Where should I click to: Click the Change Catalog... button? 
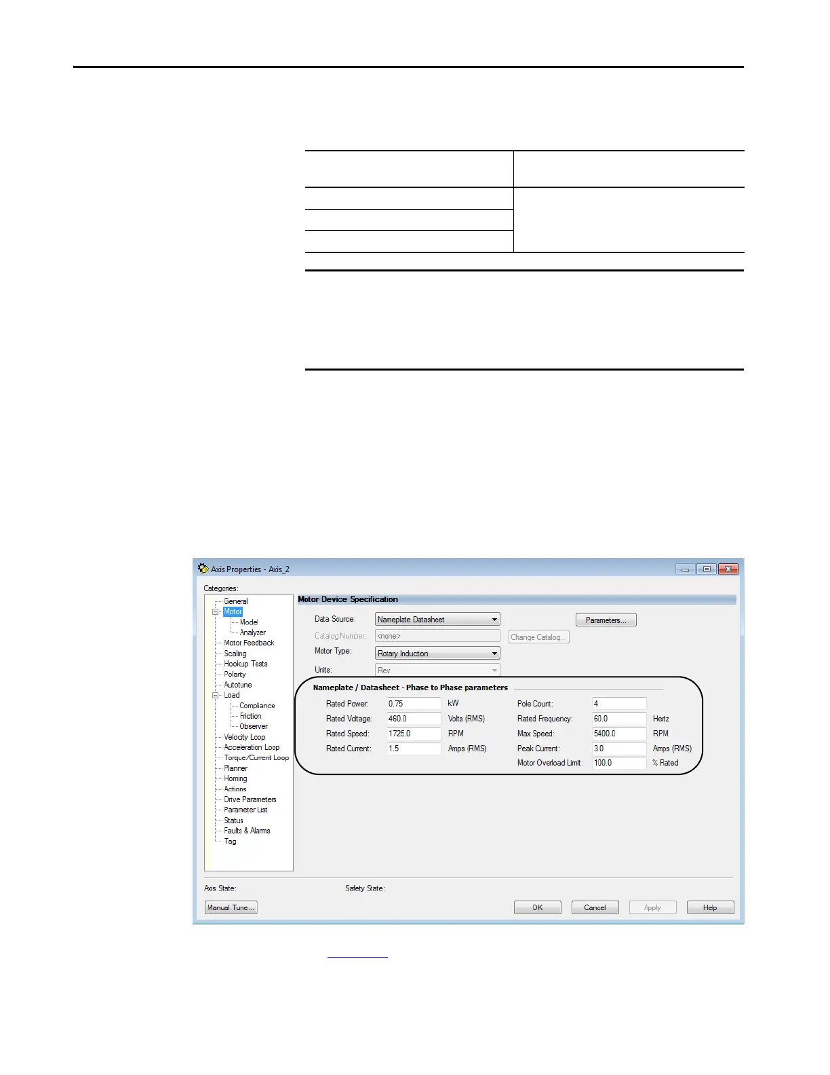tap(539, 637)
